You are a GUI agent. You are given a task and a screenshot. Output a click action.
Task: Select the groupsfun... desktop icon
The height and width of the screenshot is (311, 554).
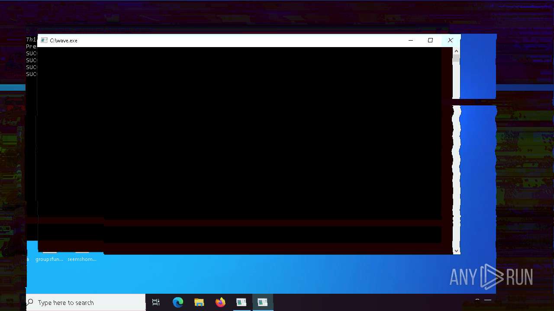pyautogui.click(x=49, y=259)
